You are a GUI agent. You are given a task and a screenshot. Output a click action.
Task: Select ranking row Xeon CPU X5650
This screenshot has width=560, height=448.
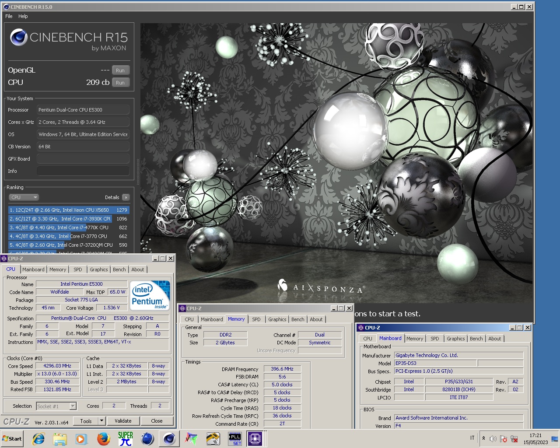[69, 210]
